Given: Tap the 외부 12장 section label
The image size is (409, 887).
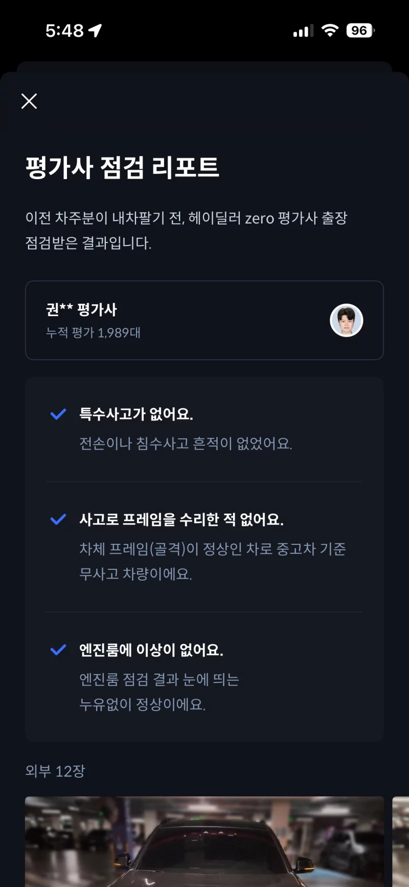Looking at the screenshot, I should 55,771.
